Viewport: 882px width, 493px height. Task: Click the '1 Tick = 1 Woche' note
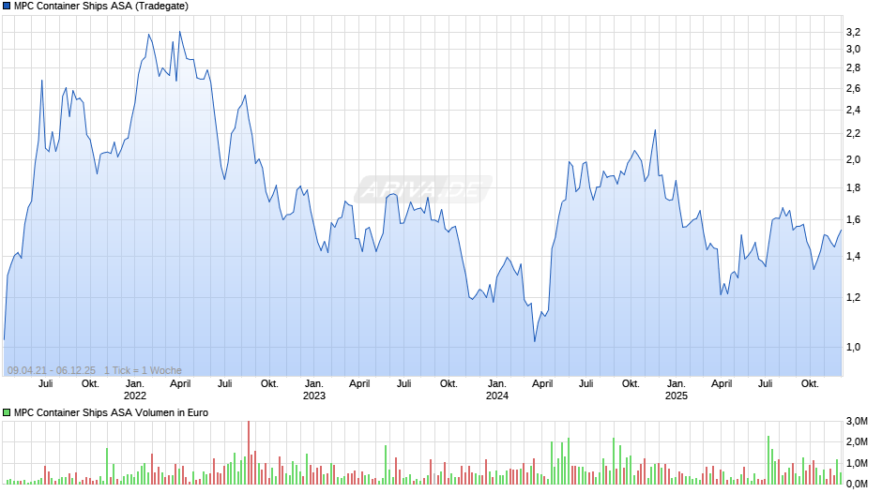click(x=143, y=370)
